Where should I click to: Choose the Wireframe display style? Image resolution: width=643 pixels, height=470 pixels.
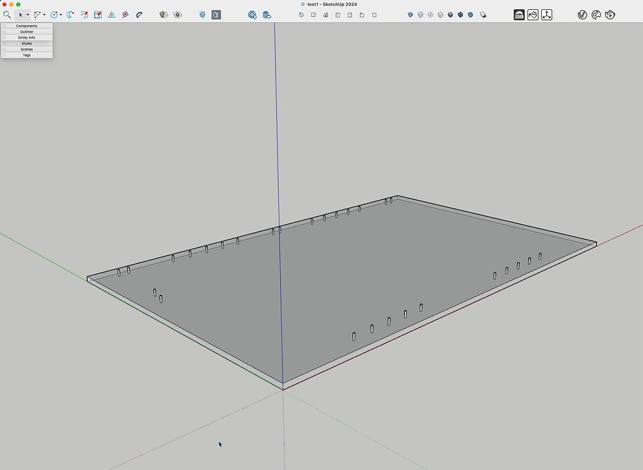tap(430, 14)
